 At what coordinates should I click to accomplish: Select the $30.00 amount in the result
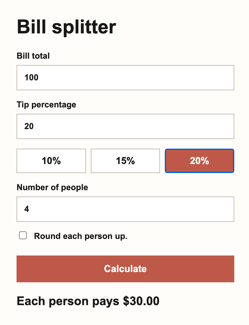[x=141, y=301]
